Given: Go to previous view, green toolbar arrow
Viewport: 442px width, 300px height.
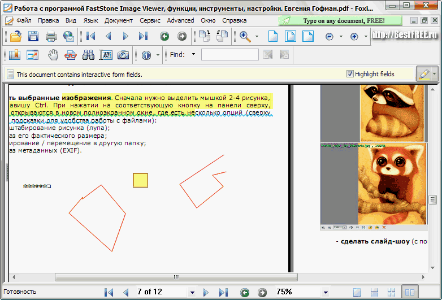Looking at the screenshot, I should (164, 36).
